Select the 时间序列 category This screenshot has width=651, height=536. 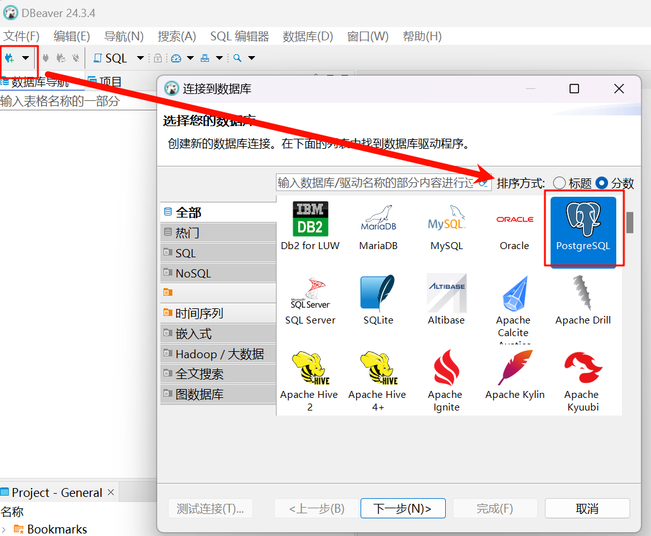point(218,313)
